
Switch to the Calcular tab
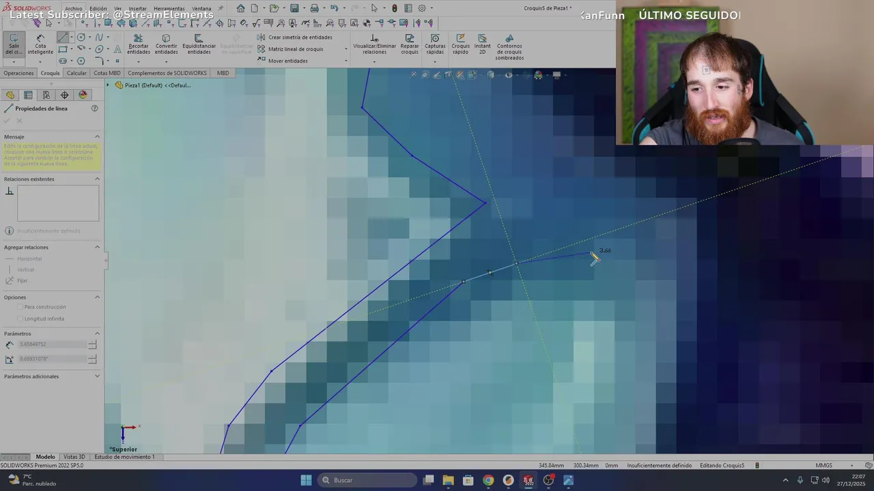click(x=76, y=73)
